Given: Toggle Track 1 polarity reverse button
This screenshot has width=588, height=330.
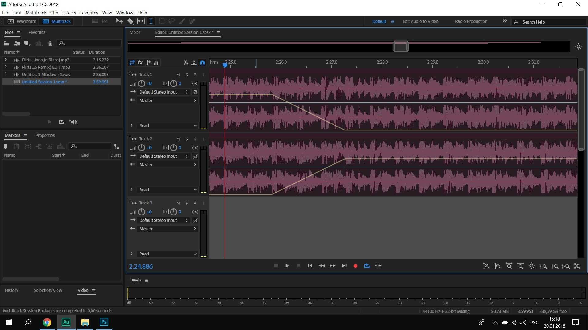Looking at the screenshot, I should coord(195,92).
